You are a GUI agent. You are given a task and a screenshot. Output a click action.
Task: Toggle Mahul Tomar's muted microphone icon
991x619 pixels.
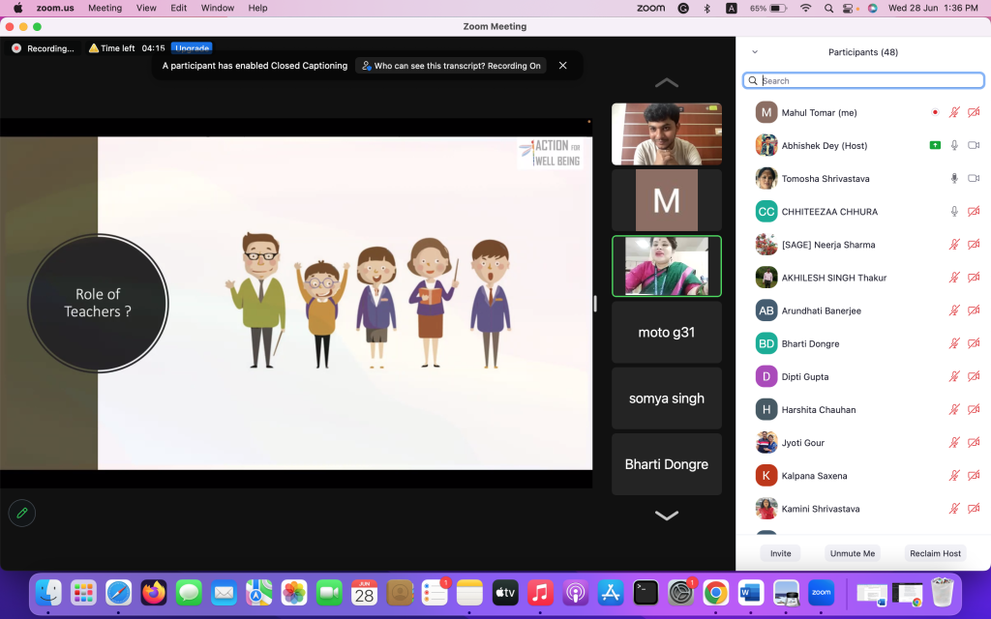[x=954, y=113]
